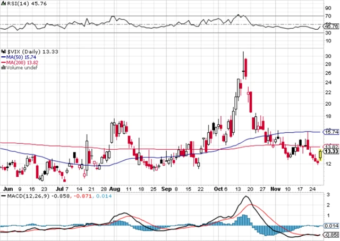Image resolution: width=340 pixels, height=241 pixels.
Task: Select the 13.33 current price tag
Action: pyautogui.click(x=331, y=151)
